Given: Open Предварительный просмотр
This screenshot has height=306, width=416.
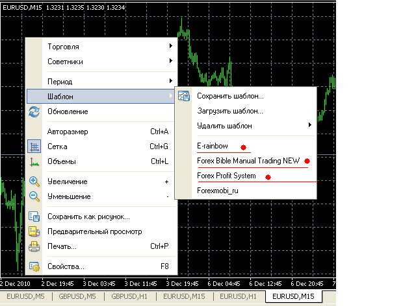Looking at the screenshot, I should click(x=101, y=231).
